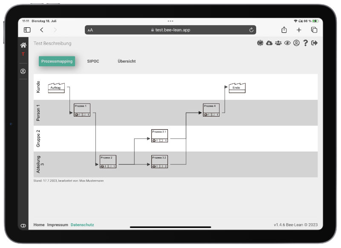Open help via question mark icon
This screenshot has height=248, width=341.
305,43
